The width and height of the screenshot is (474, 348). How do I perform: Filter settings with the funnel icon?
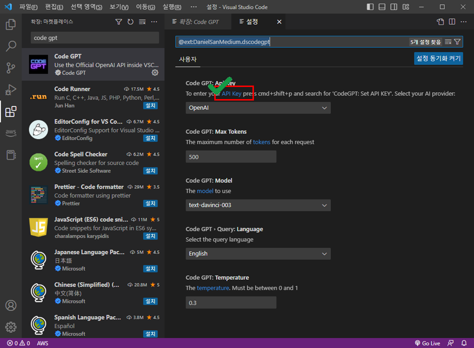pos(457,42)
